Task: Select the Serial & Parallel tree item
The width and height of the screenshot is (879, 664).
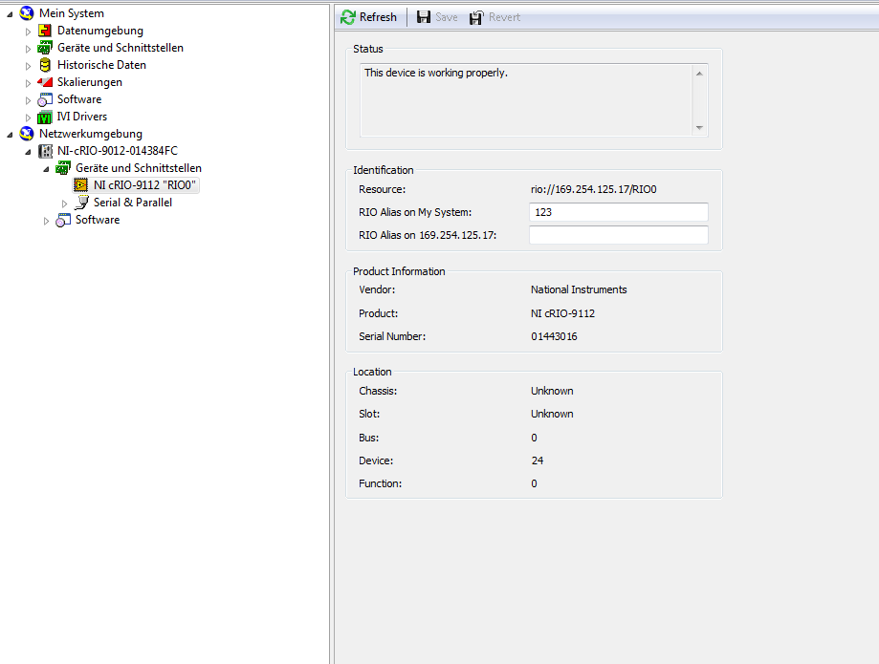Action: (x=133, y=203)
